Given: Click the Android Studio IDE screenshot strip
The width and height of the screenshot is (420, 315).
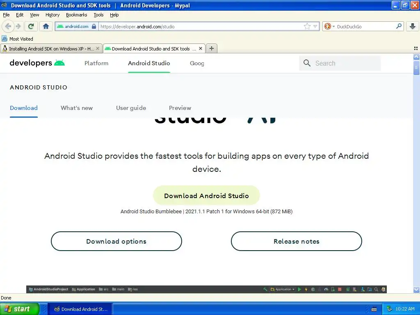Looking at the screenshot, I should 206,289.
